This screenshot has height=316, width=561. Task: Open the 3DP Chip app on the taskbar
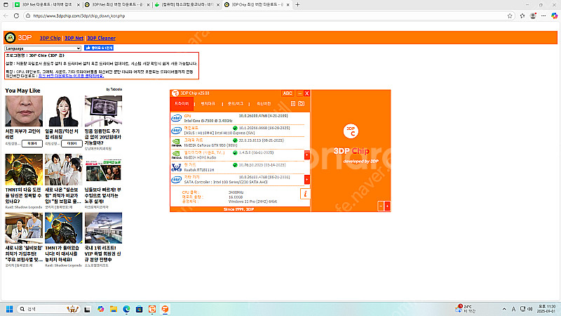[x=165, y=309]
